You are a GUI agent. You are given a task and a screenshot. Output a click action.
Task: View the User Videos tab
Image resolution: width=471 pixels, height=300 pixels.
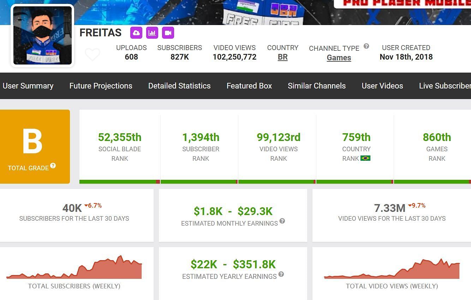click(382, 86)
